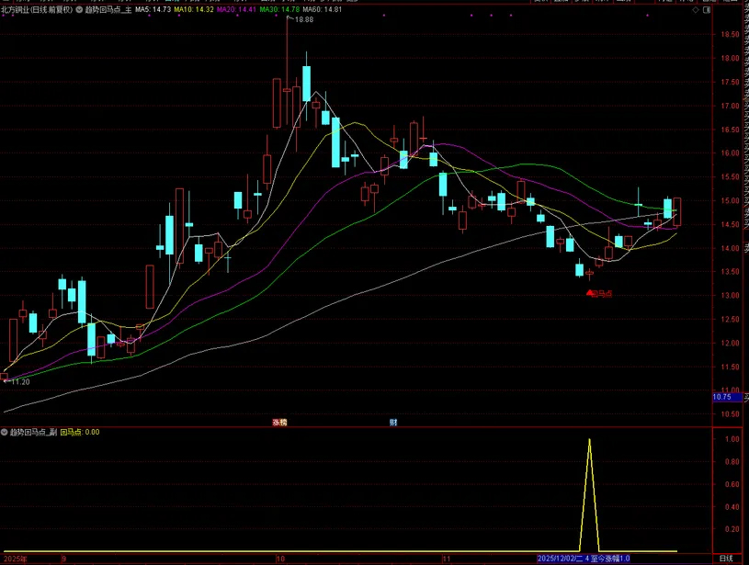Screen dimensions: 749x565
Task: Click the 趋势回马点_副 sub-indicator name
Action: pos(33,432)
